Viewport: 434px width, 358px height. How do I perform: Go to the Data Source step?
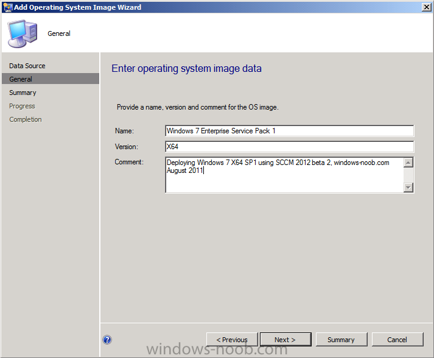[27, 66]
